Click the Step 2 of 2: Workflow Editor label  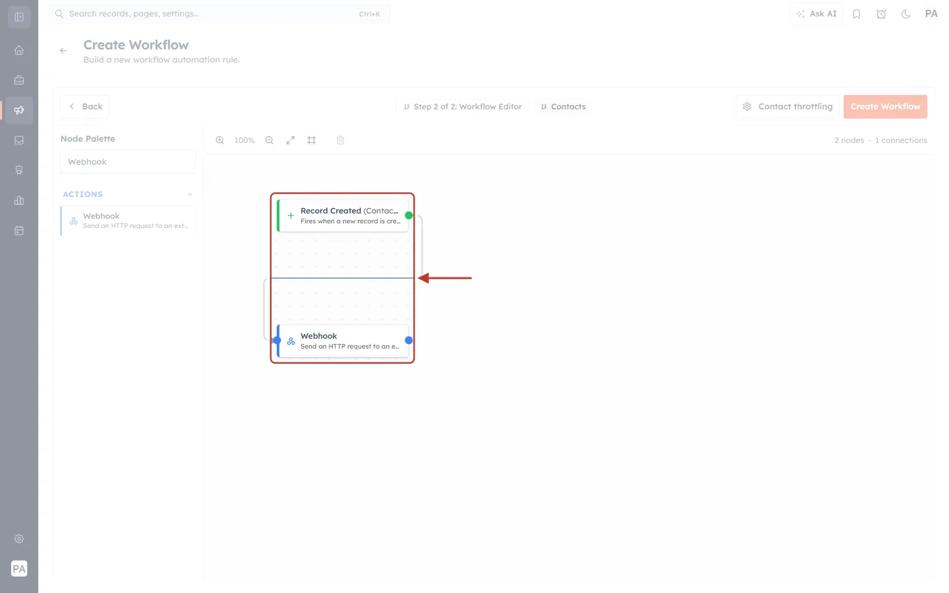point(463,107)
